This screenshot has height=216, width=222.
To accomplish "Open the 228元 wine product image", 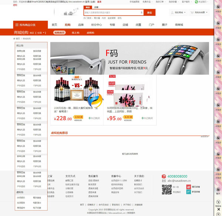I will pos(77,90).
